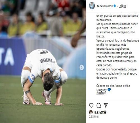Open the fedevalverde username link
140x123 pixels.
tap(105, 6)
